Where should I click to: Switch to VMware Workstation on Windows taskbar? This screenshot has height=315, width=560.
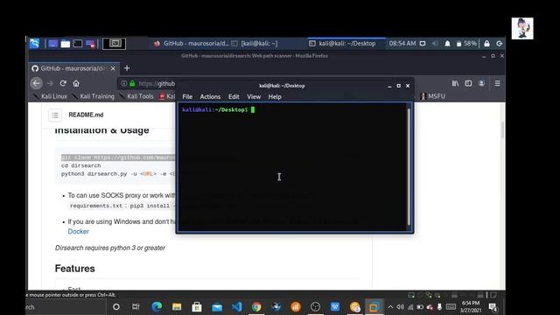[x=374, y=307]
